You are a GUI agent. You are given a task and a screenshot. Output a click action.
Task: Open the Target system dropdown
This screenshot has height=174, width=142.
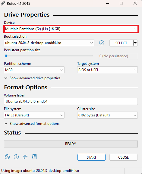pos(107,70)
